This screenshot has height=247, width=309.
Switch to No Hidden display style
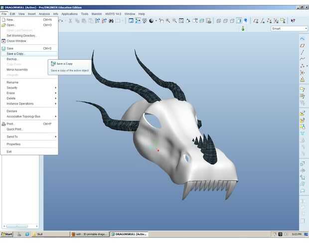pyautogui.click(x=232, y=21)
